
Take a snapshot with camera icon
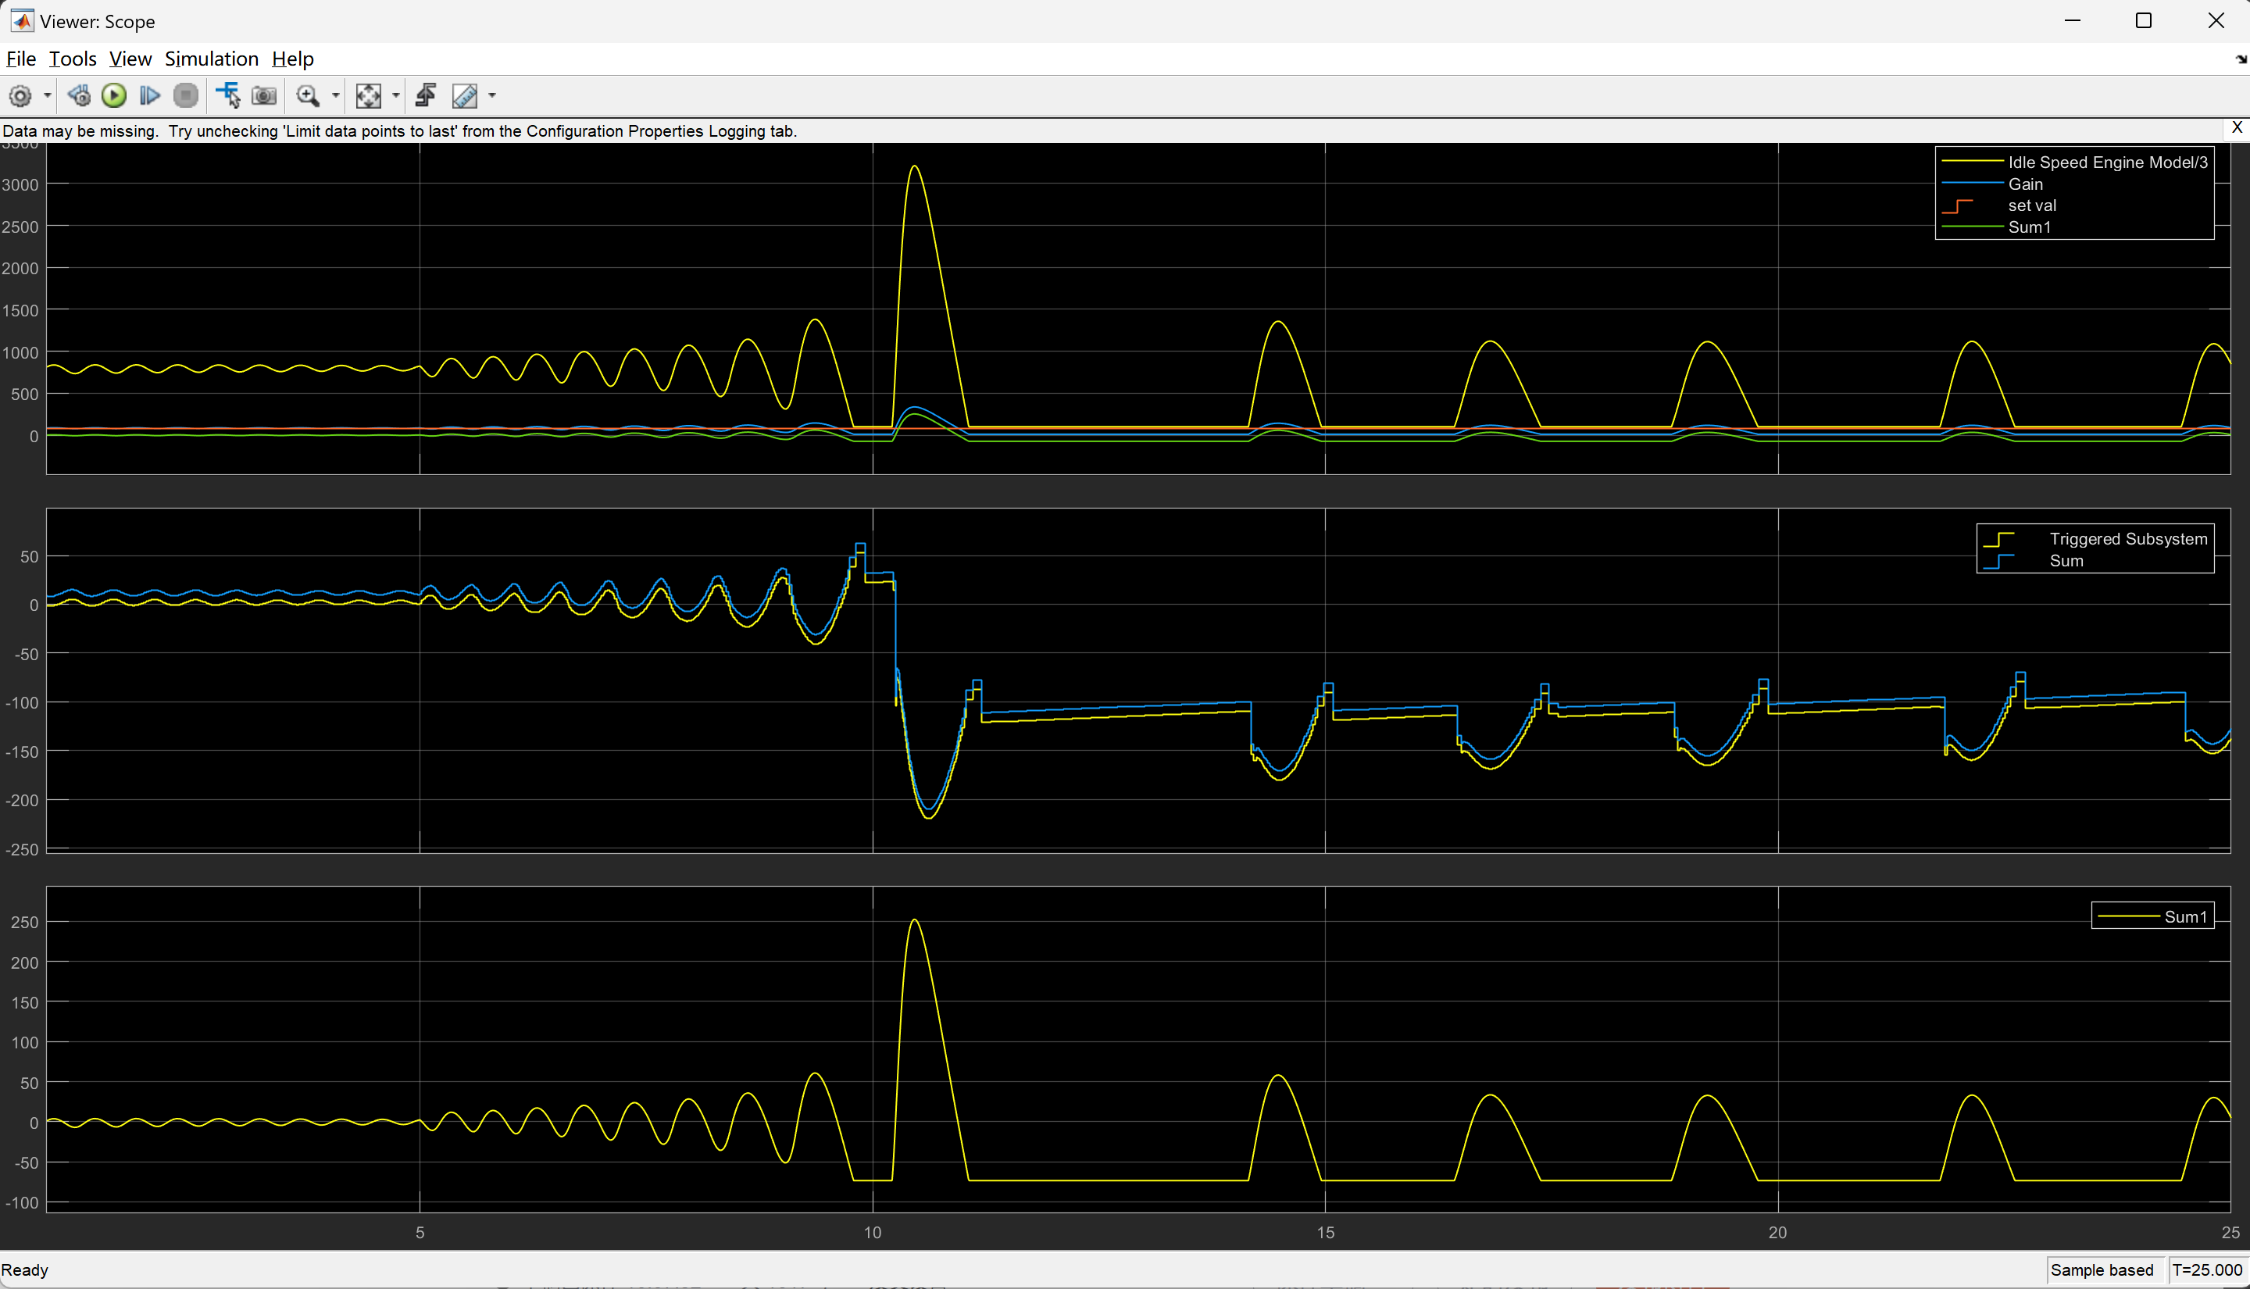[264, 95]
